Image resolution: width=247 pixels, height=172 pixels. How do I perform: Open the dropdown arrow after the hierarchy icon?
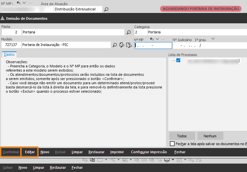[118, 160]
